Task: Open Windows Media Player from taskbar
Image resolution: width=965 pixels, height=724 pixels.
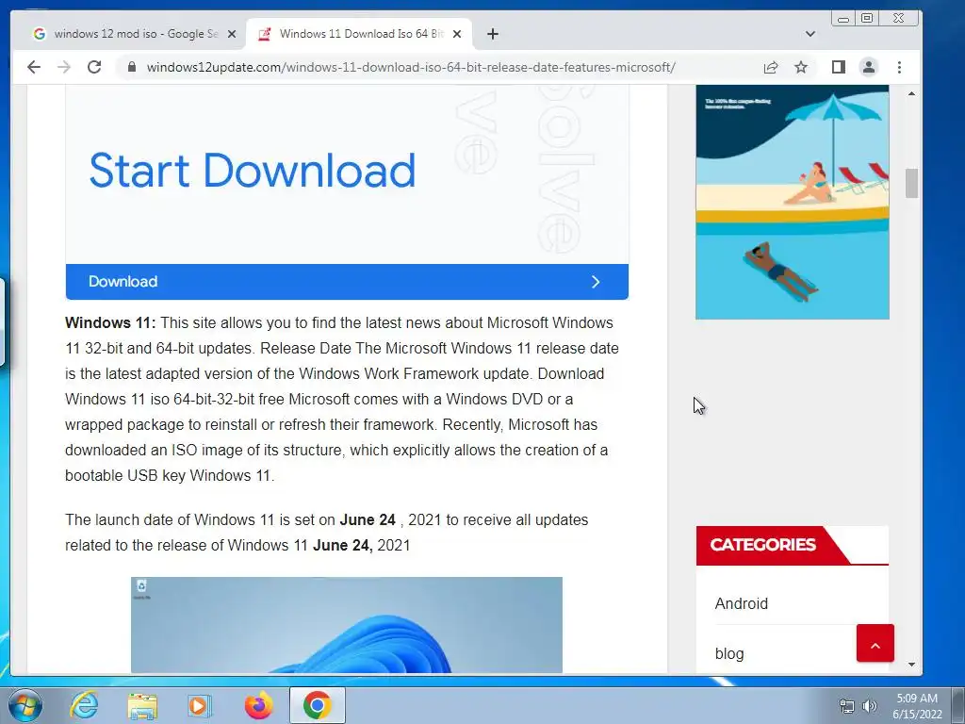Action: coord(200,705)
